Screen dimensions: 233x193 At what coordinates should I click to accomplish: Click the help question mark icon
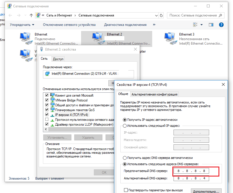tap(221, 25)
